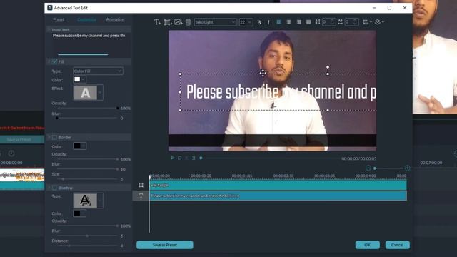Justify text alignment
The height and width of the screenshot is (257, 457).
[x=308, y=22]
